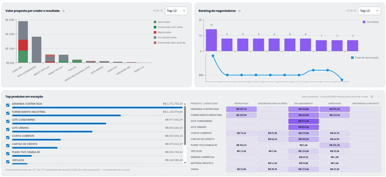Click Veiculos Em andamento cell R$ 124,4k
The height and width of the screenshot is (177, 386).
[303, 151]
